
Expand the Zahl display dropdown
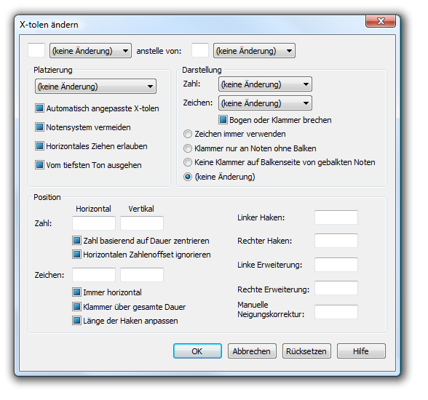pyautogui.click(x=265, y=84)
